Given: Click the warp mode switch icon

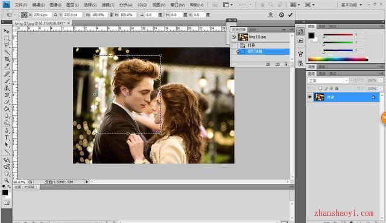Looking at the screenshot, I should pyautogui.click(x=271, y=14).
